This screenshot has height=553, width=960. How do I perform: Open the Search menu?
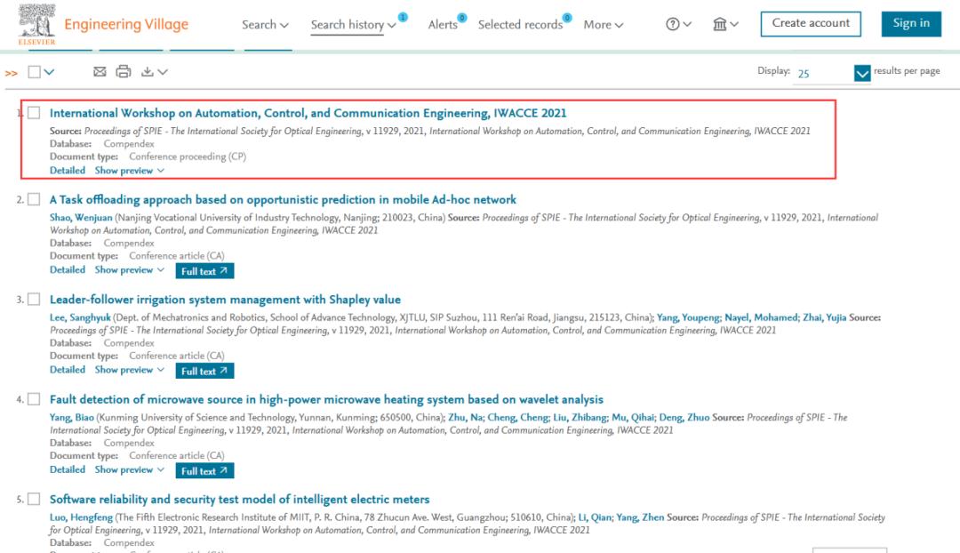click(265, 25)
